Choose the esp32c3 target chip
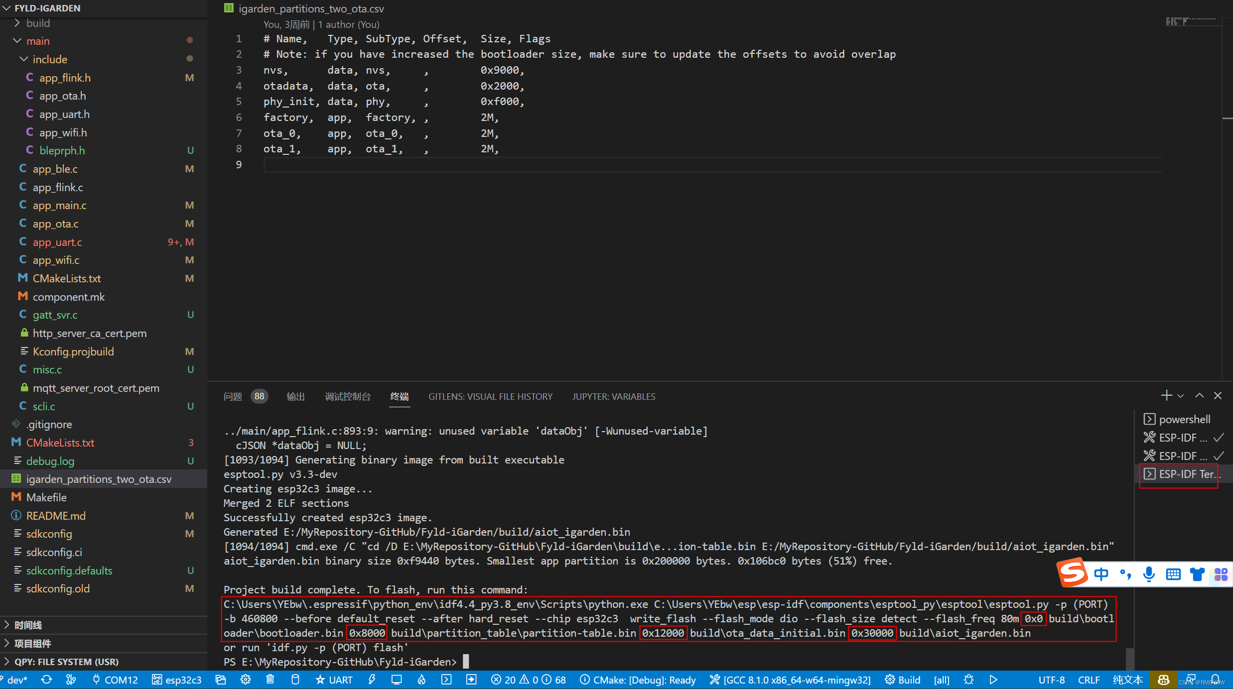Image resolution: width=1233 pixels, height=690 pixels. click(177, 680)
